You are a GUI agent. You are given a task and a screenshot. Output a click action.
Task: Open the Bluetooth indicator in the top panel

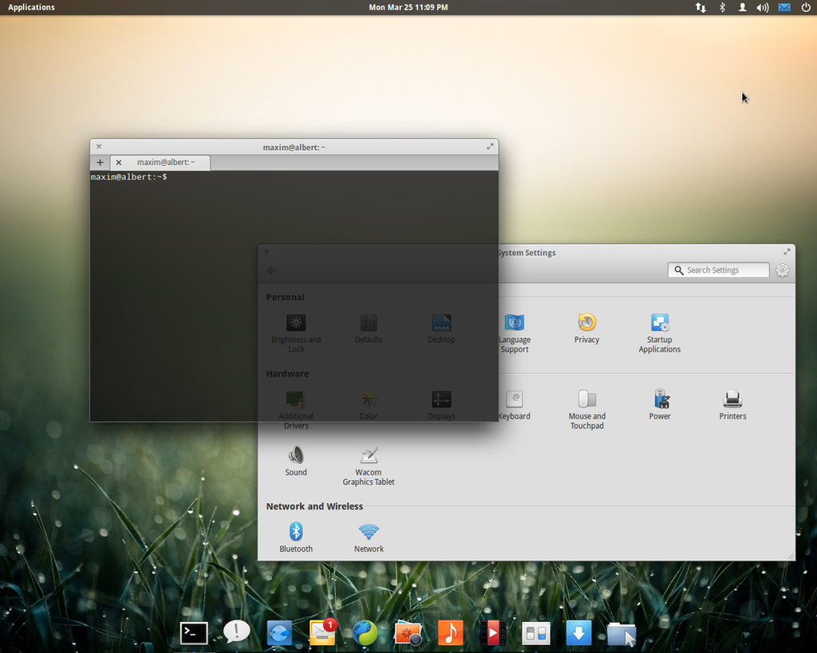click(722, 7)
